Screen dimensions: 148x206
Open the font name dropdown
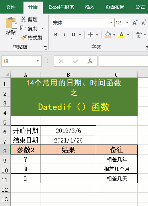(111, 22)
